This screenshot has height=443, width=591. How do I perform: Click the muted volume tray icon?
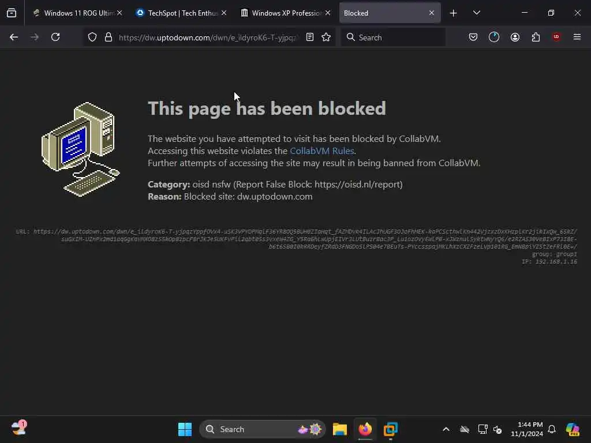tap(498, 429)
